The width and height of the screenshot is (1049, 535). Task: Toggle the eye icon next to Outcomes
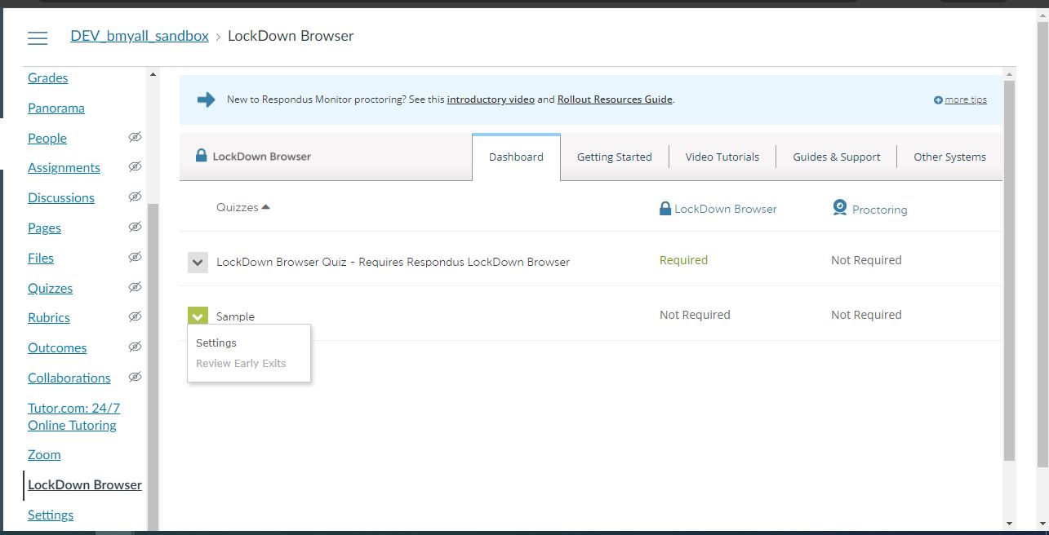[136, 347]
